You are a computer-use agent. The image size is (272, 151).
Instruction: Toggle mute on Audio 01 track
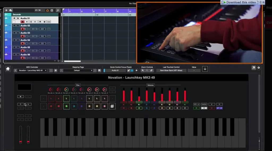point(14,18)
